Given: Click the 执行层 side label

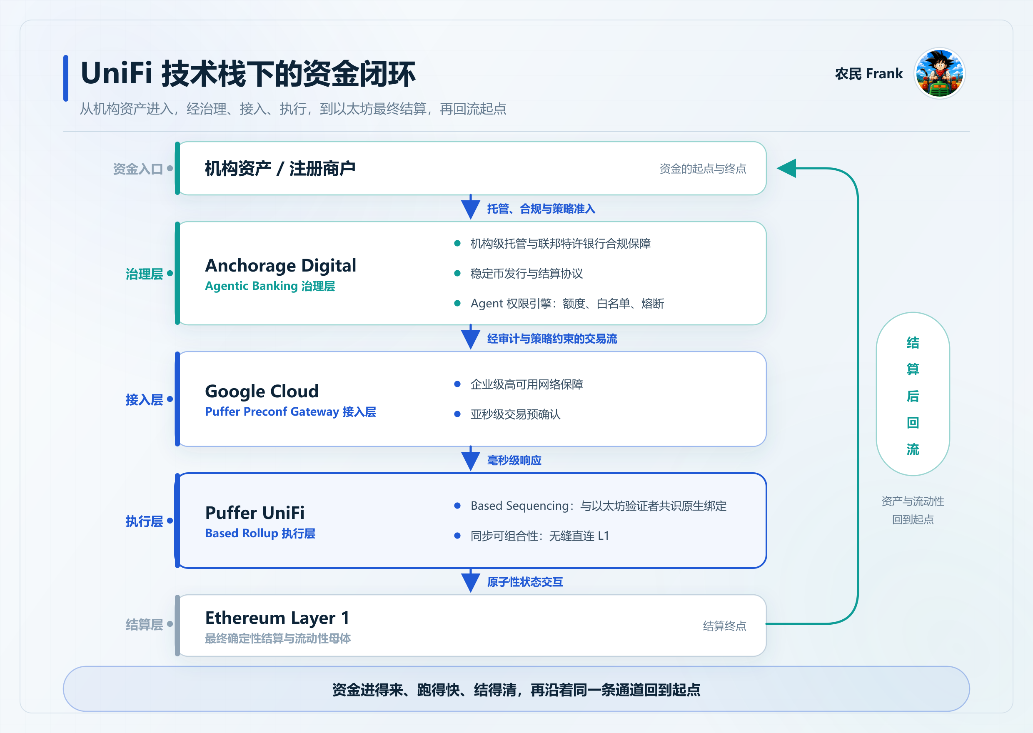Looking at the screenshot, I should (x=145, y=521).
